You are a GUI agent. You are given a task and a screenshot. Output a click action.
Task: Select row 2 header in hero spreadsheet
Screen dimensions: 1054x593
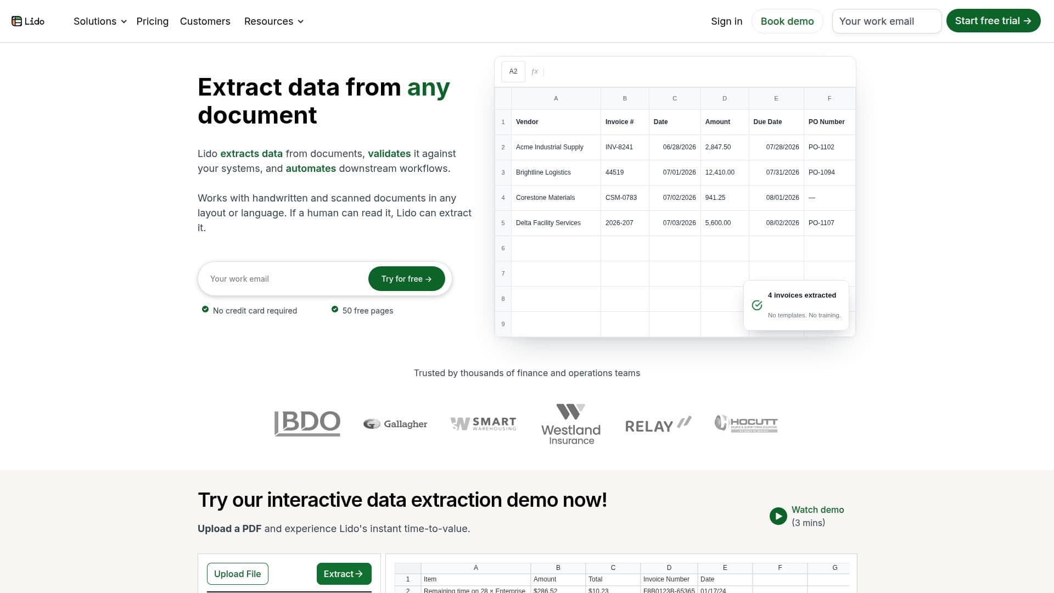[503, 147]
